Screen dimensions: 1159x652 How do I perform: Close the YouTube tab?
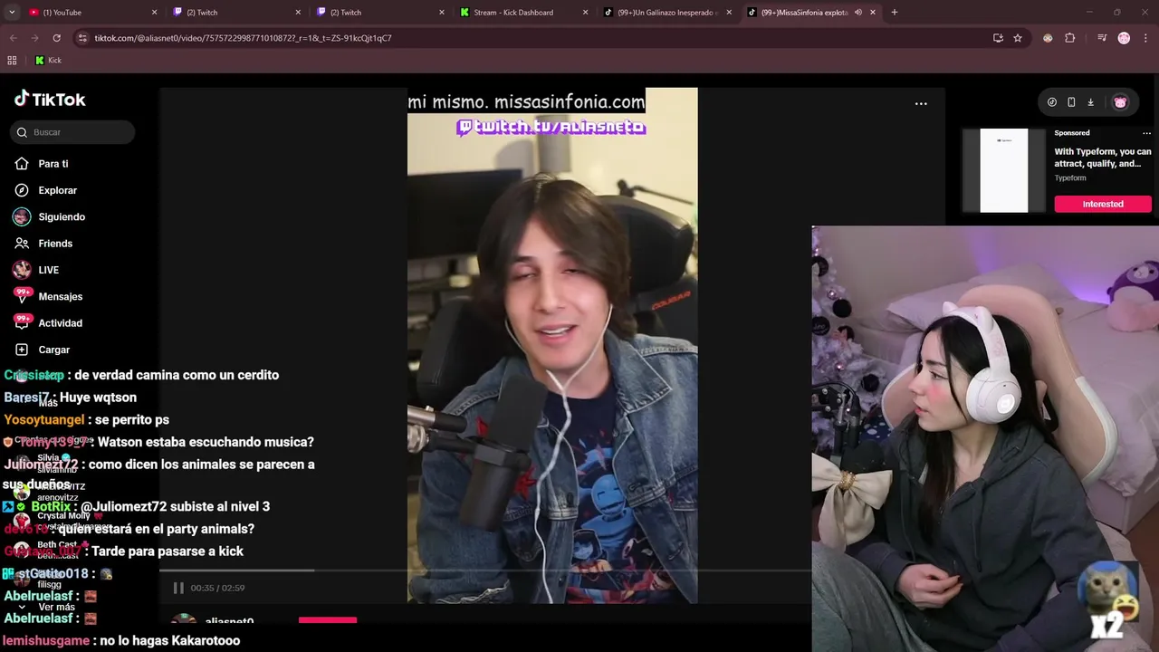154,13
